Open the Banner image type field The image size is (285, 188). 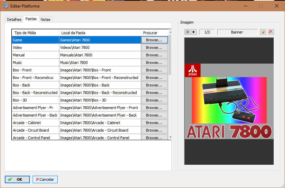(x=237, y=32)
